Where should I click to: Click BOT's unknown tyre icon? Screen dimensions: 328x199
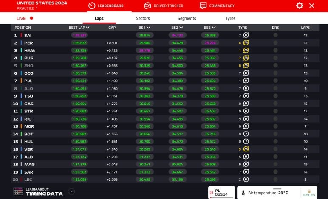point(246,134)
